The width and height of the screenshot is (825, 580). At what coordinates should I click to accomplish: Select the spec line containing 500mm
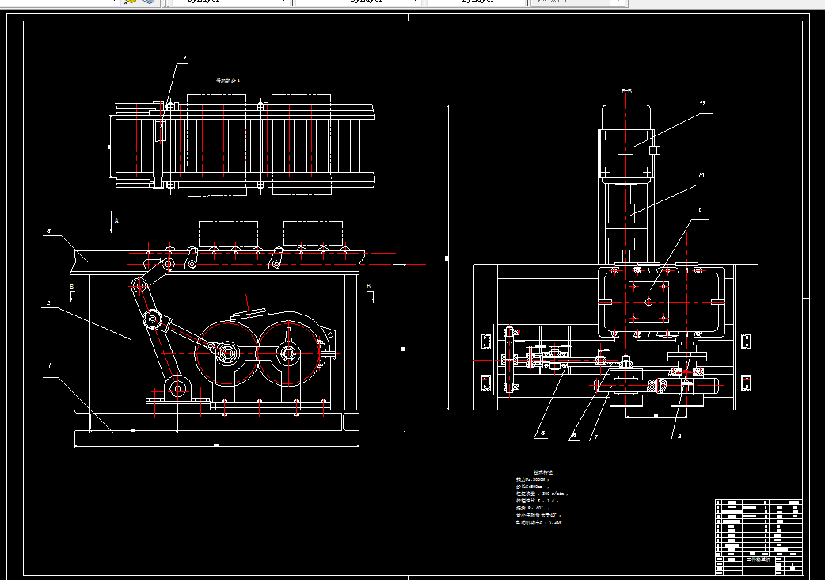pyautogui.click(x=533, y=487)
